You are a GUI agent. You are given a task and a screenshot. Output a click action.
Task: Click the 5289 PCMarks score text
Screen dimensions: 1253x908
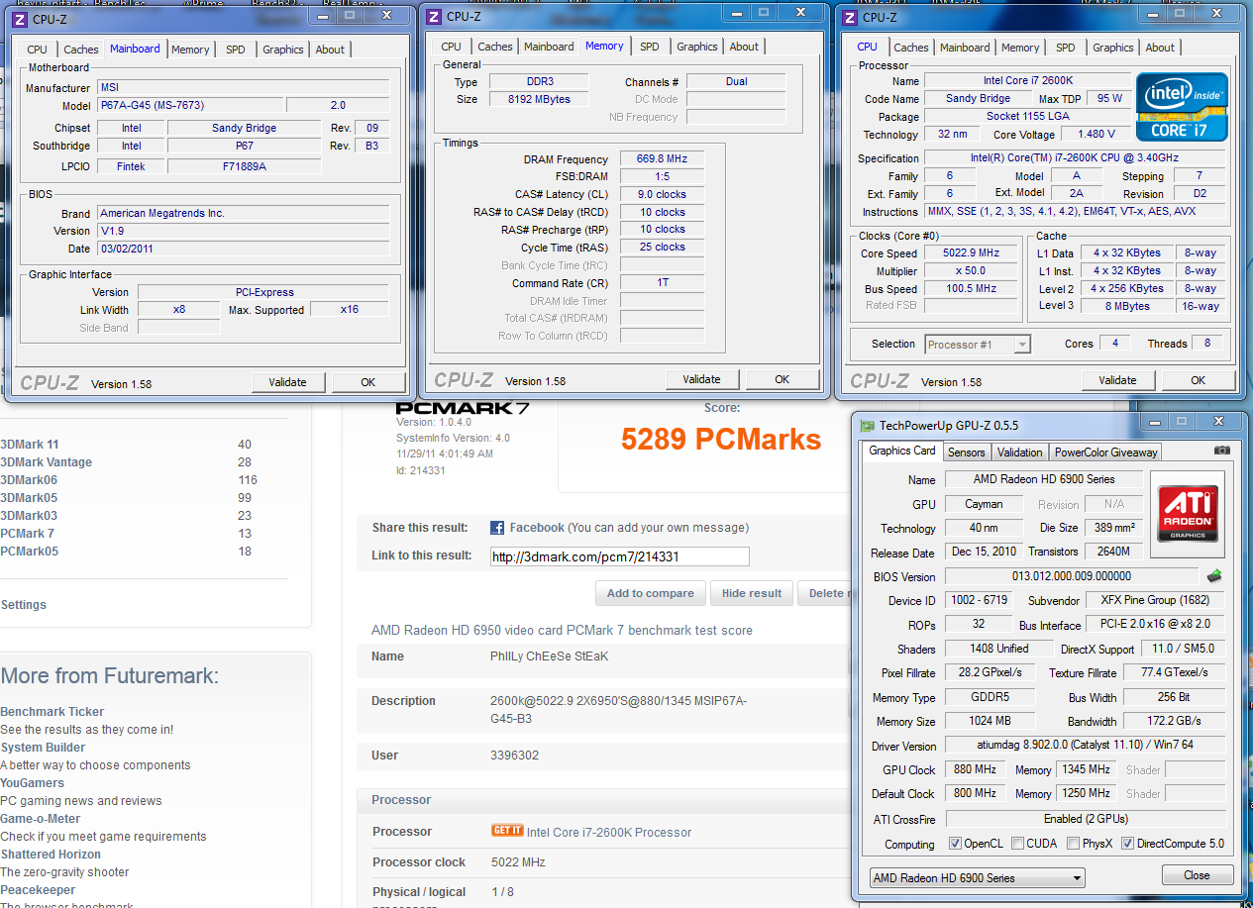[x=721, y=440]
